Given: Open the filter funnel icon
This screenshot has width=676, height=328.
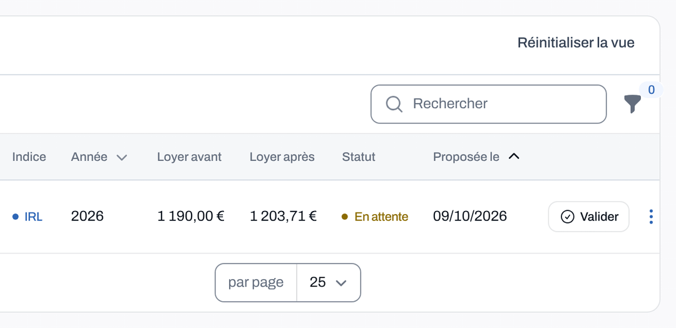Looking at the screenshot, I should [x=632, y=104].
